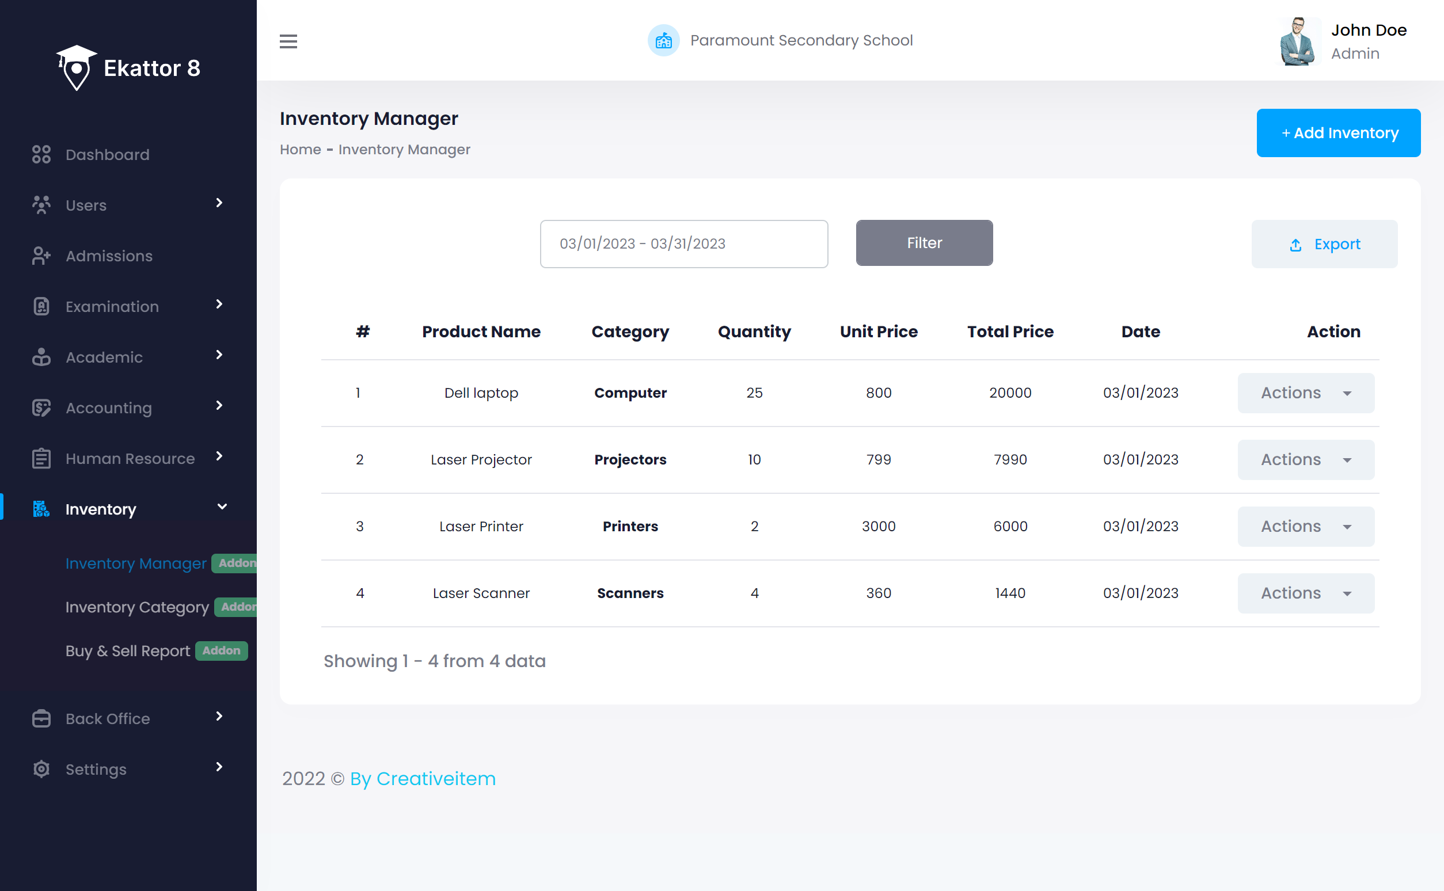Click the Dashboard grid icon

(x=41, y=154)
